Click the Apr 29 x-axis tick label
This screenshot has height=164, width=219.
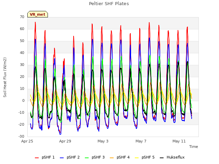click(65, 141)
